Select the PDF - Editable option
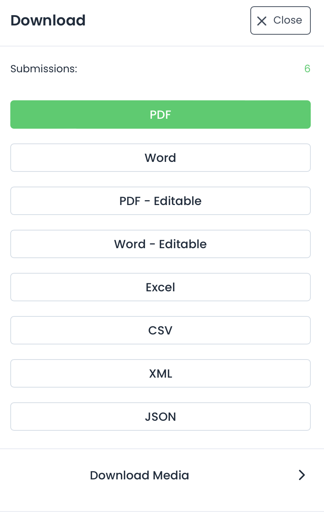This screenshot has width=324, height=517. (x=161, y=201)
